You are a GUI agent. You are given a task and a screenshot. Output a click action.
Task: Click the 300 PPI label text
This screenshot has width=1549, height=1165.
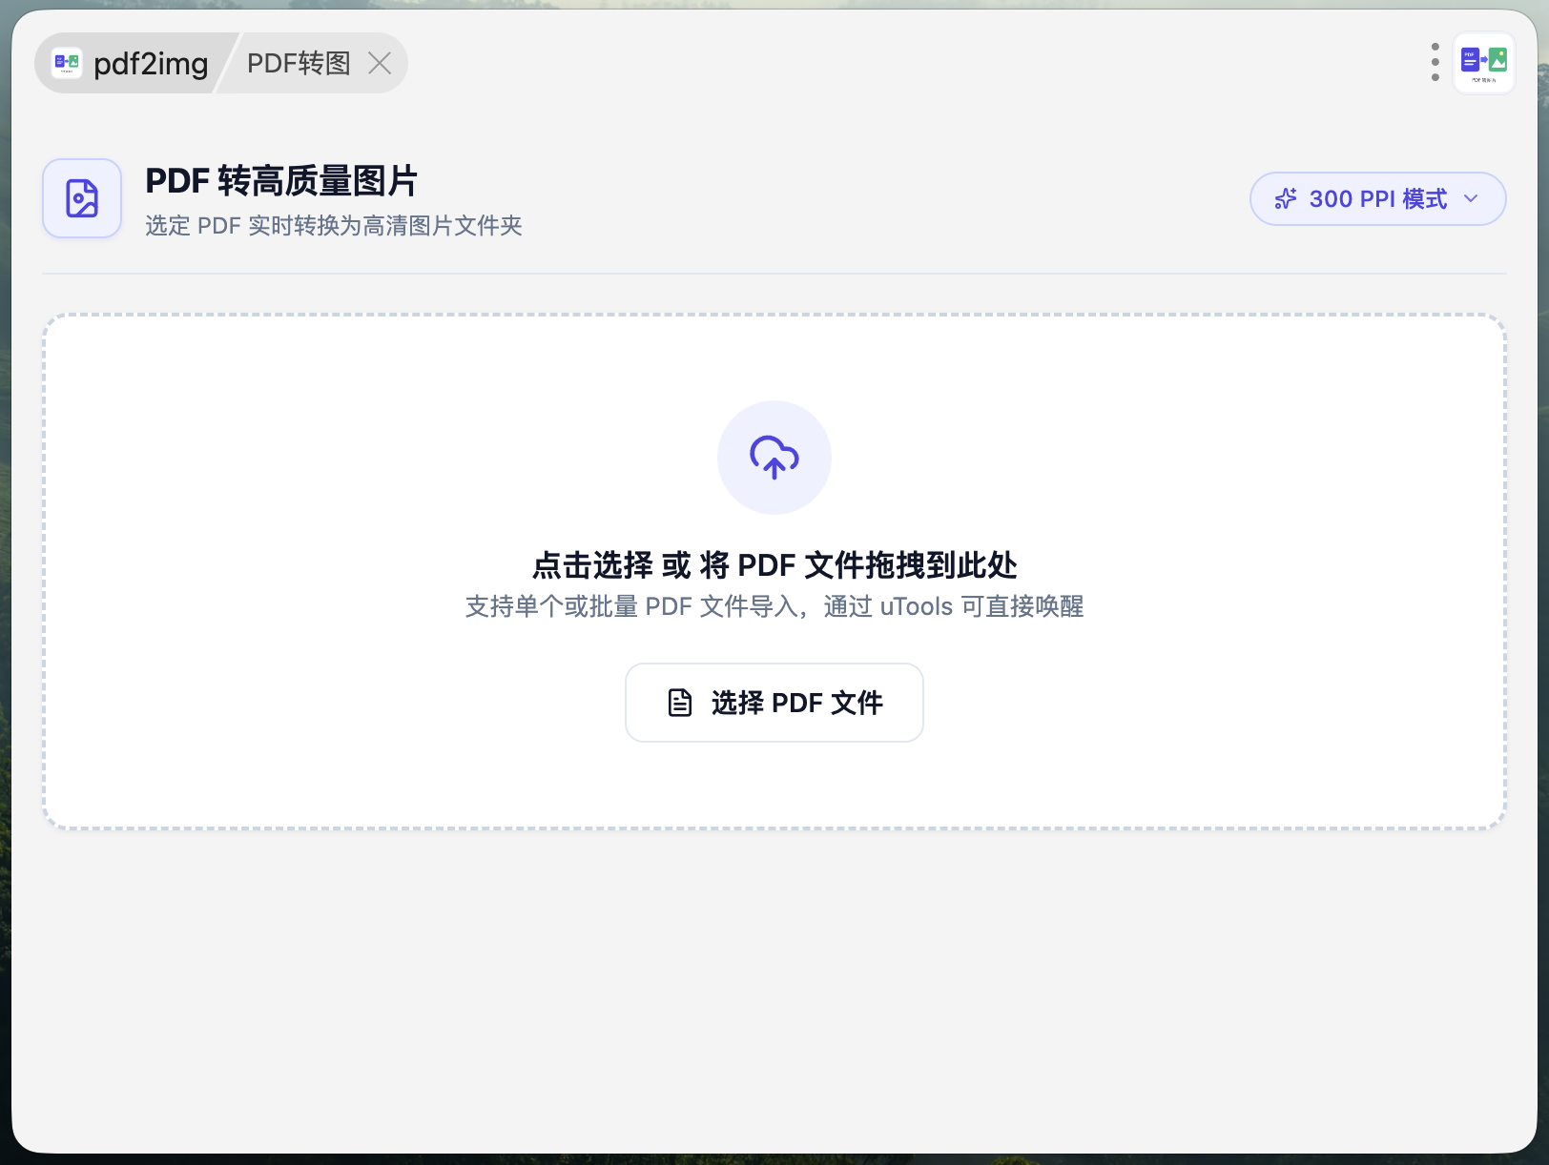click(x=1352, y=198)
